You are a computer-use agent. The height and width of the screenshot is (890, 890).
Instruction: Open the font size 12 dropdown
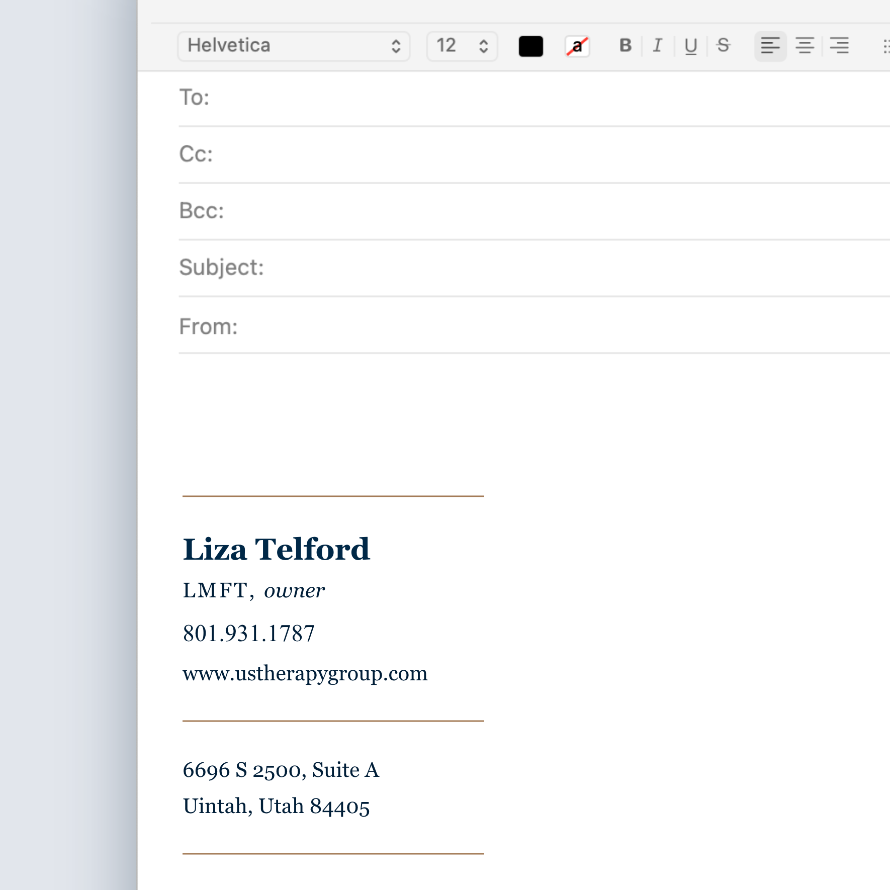(461, 46)
